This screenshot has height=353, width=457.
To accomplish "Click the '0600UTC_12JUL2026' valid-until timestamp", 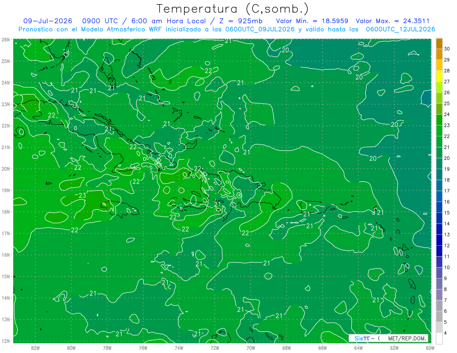I will 401,29.
